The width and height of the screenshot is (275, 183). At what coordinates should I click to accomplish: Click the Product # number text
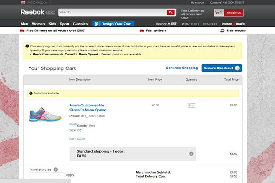(87, 116)
